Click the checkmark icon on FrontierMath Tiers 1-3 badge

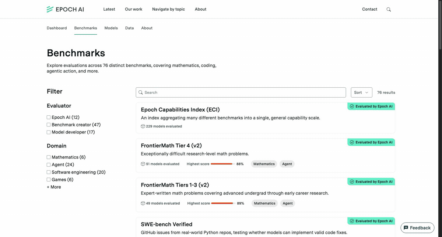352,182
